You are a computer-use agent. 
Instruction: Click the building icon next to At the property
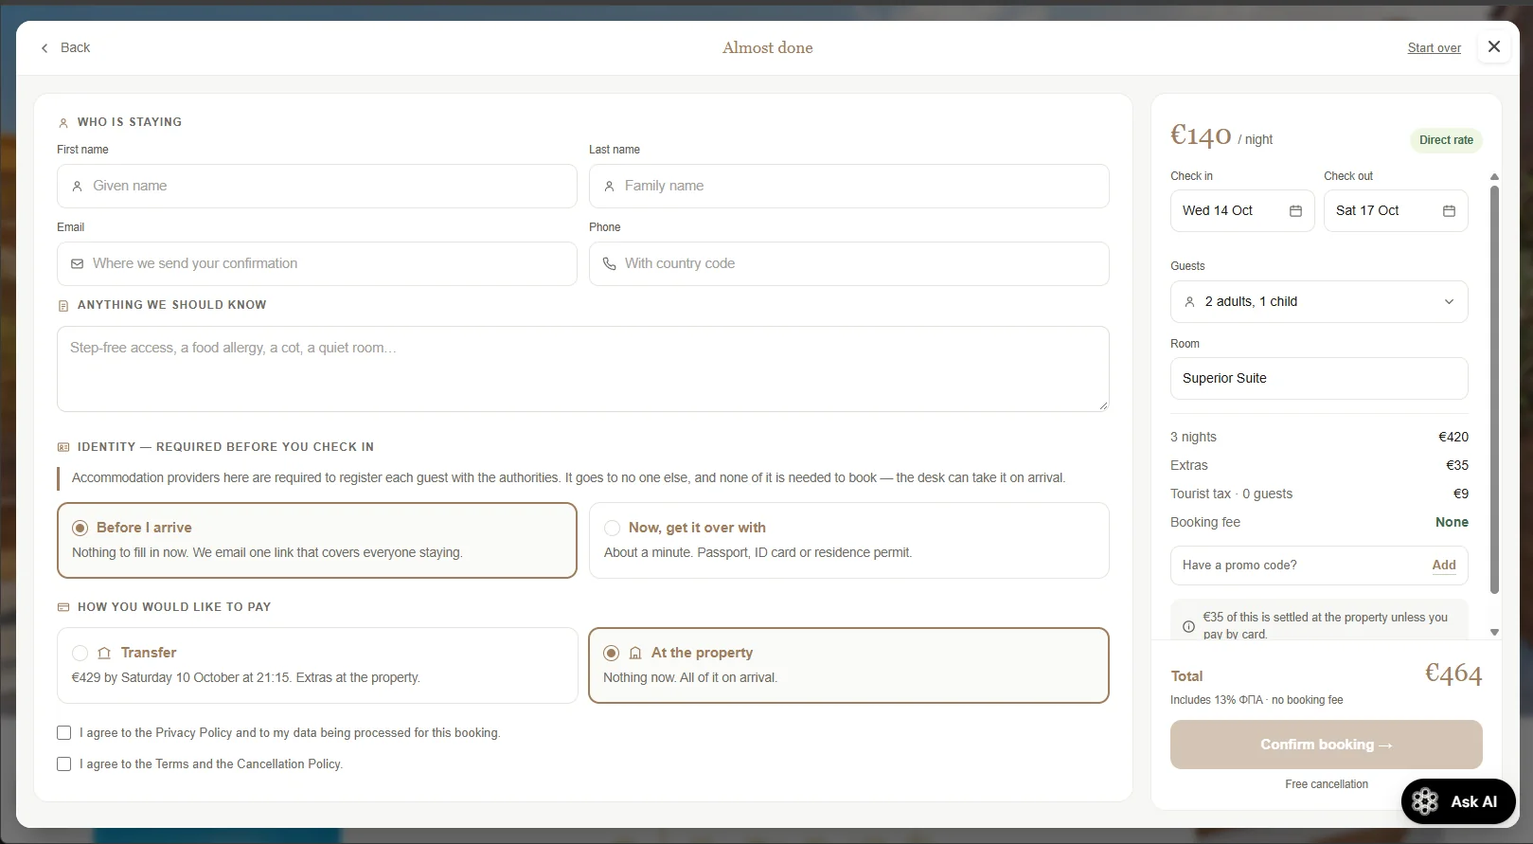pos(635,653)
